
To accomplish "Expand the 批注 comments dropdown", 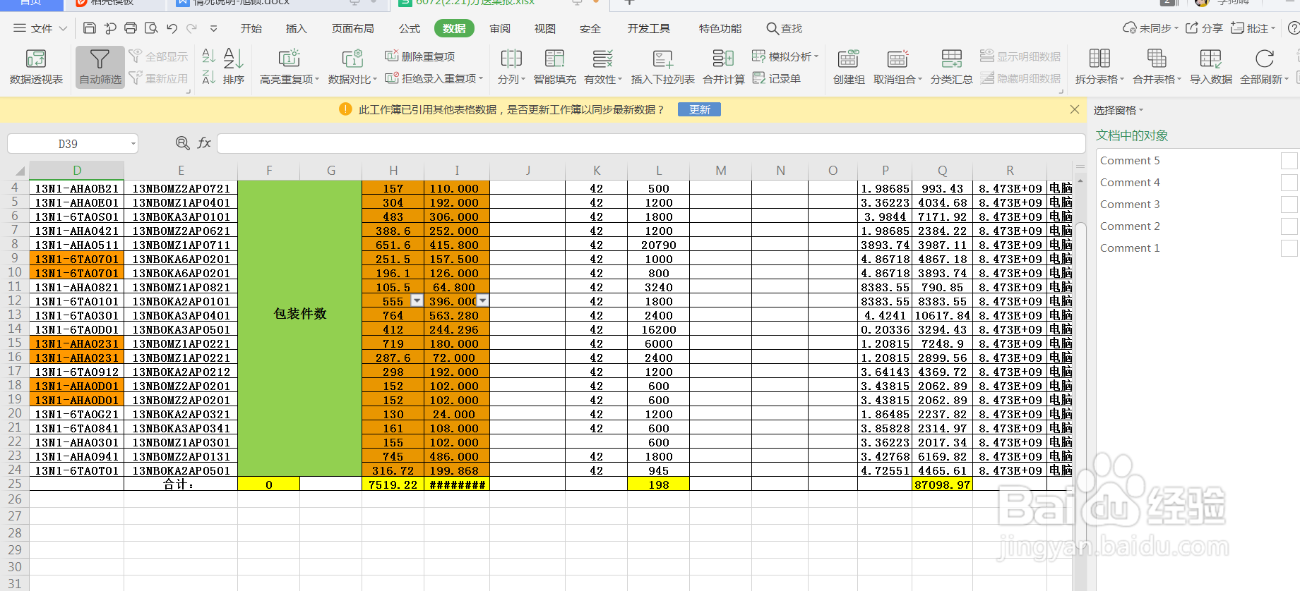I will coord(1273,28).
